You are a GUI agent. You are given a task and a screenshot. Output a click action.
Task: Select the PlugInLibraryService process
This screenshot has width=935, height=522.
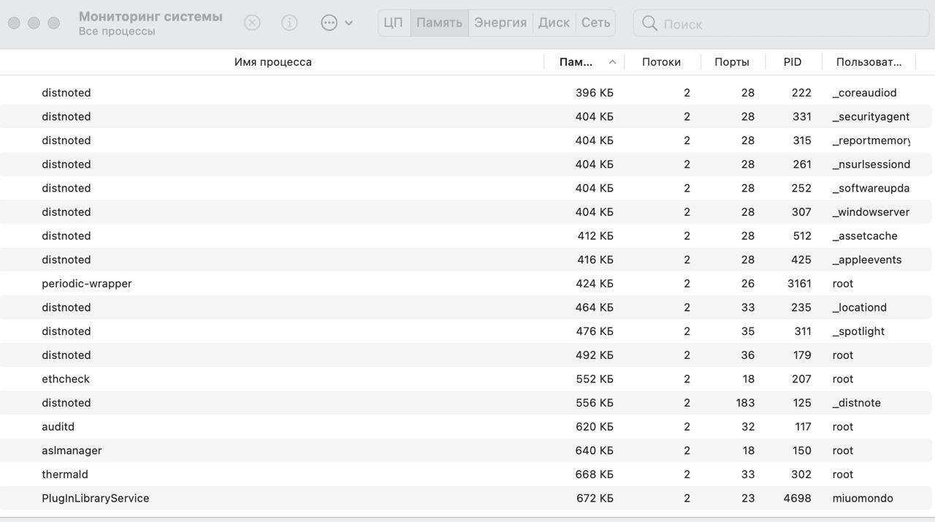466,498
